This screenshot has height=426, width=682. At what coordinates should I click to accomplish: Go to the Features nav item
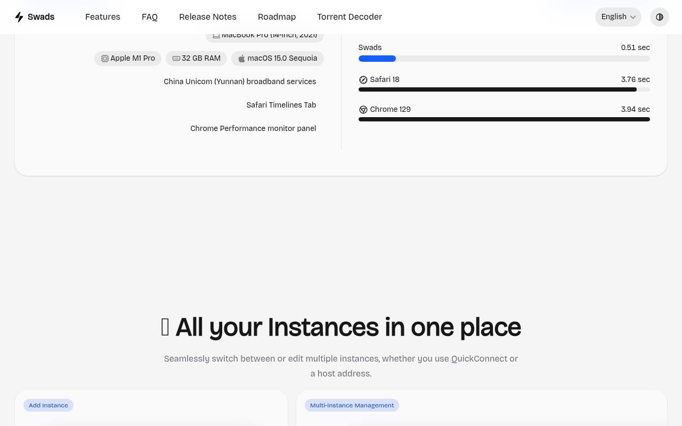click(103, 17)
